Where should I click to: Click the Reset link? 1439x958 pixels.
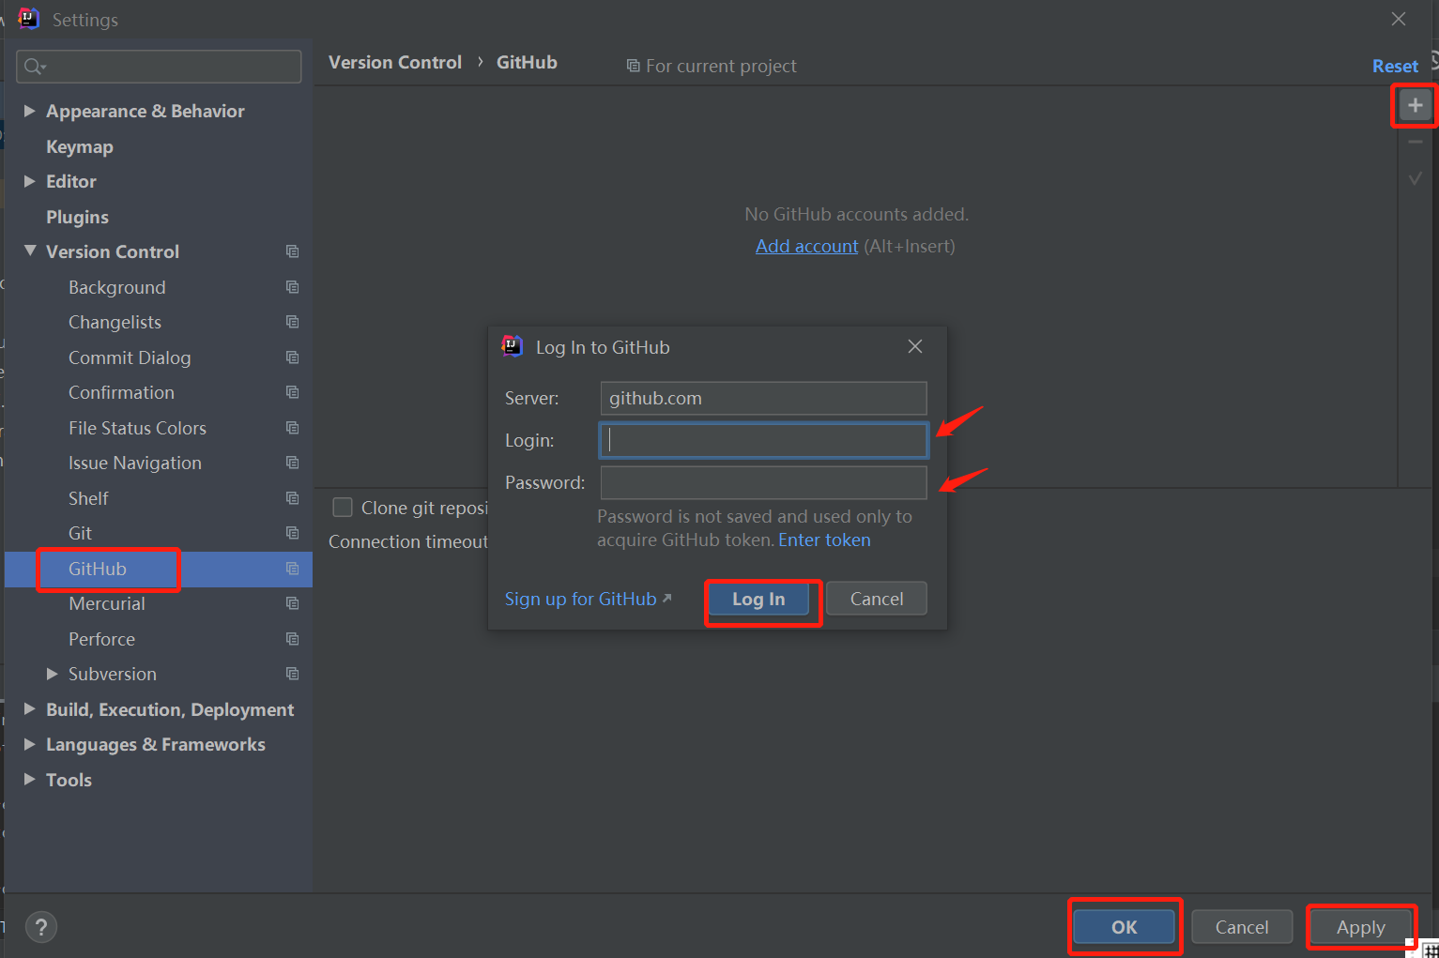[x=1395, y=66]
